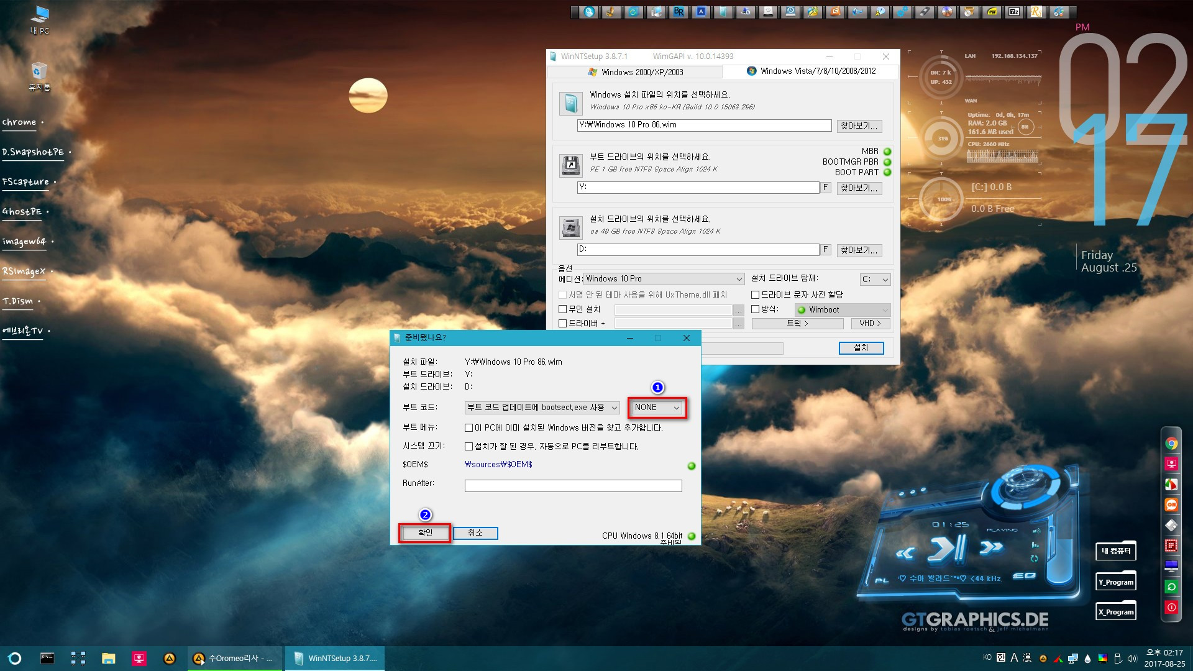The height and width of the screenshot is (671, 1193).
Task: Click the red power icon in the right dock
Action: coord(1171,607)
